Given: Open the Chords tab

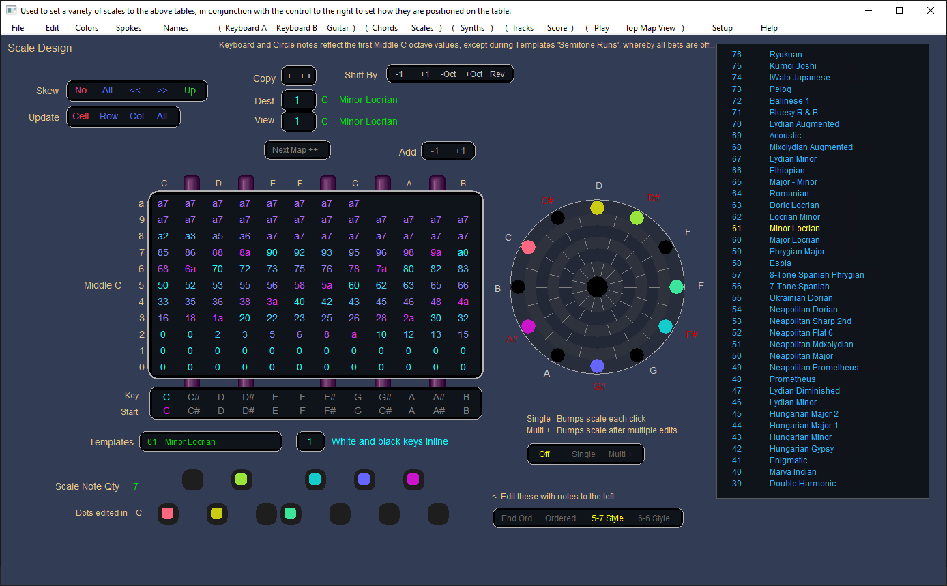Looking at the screenshot, I should tap(385, 28).
